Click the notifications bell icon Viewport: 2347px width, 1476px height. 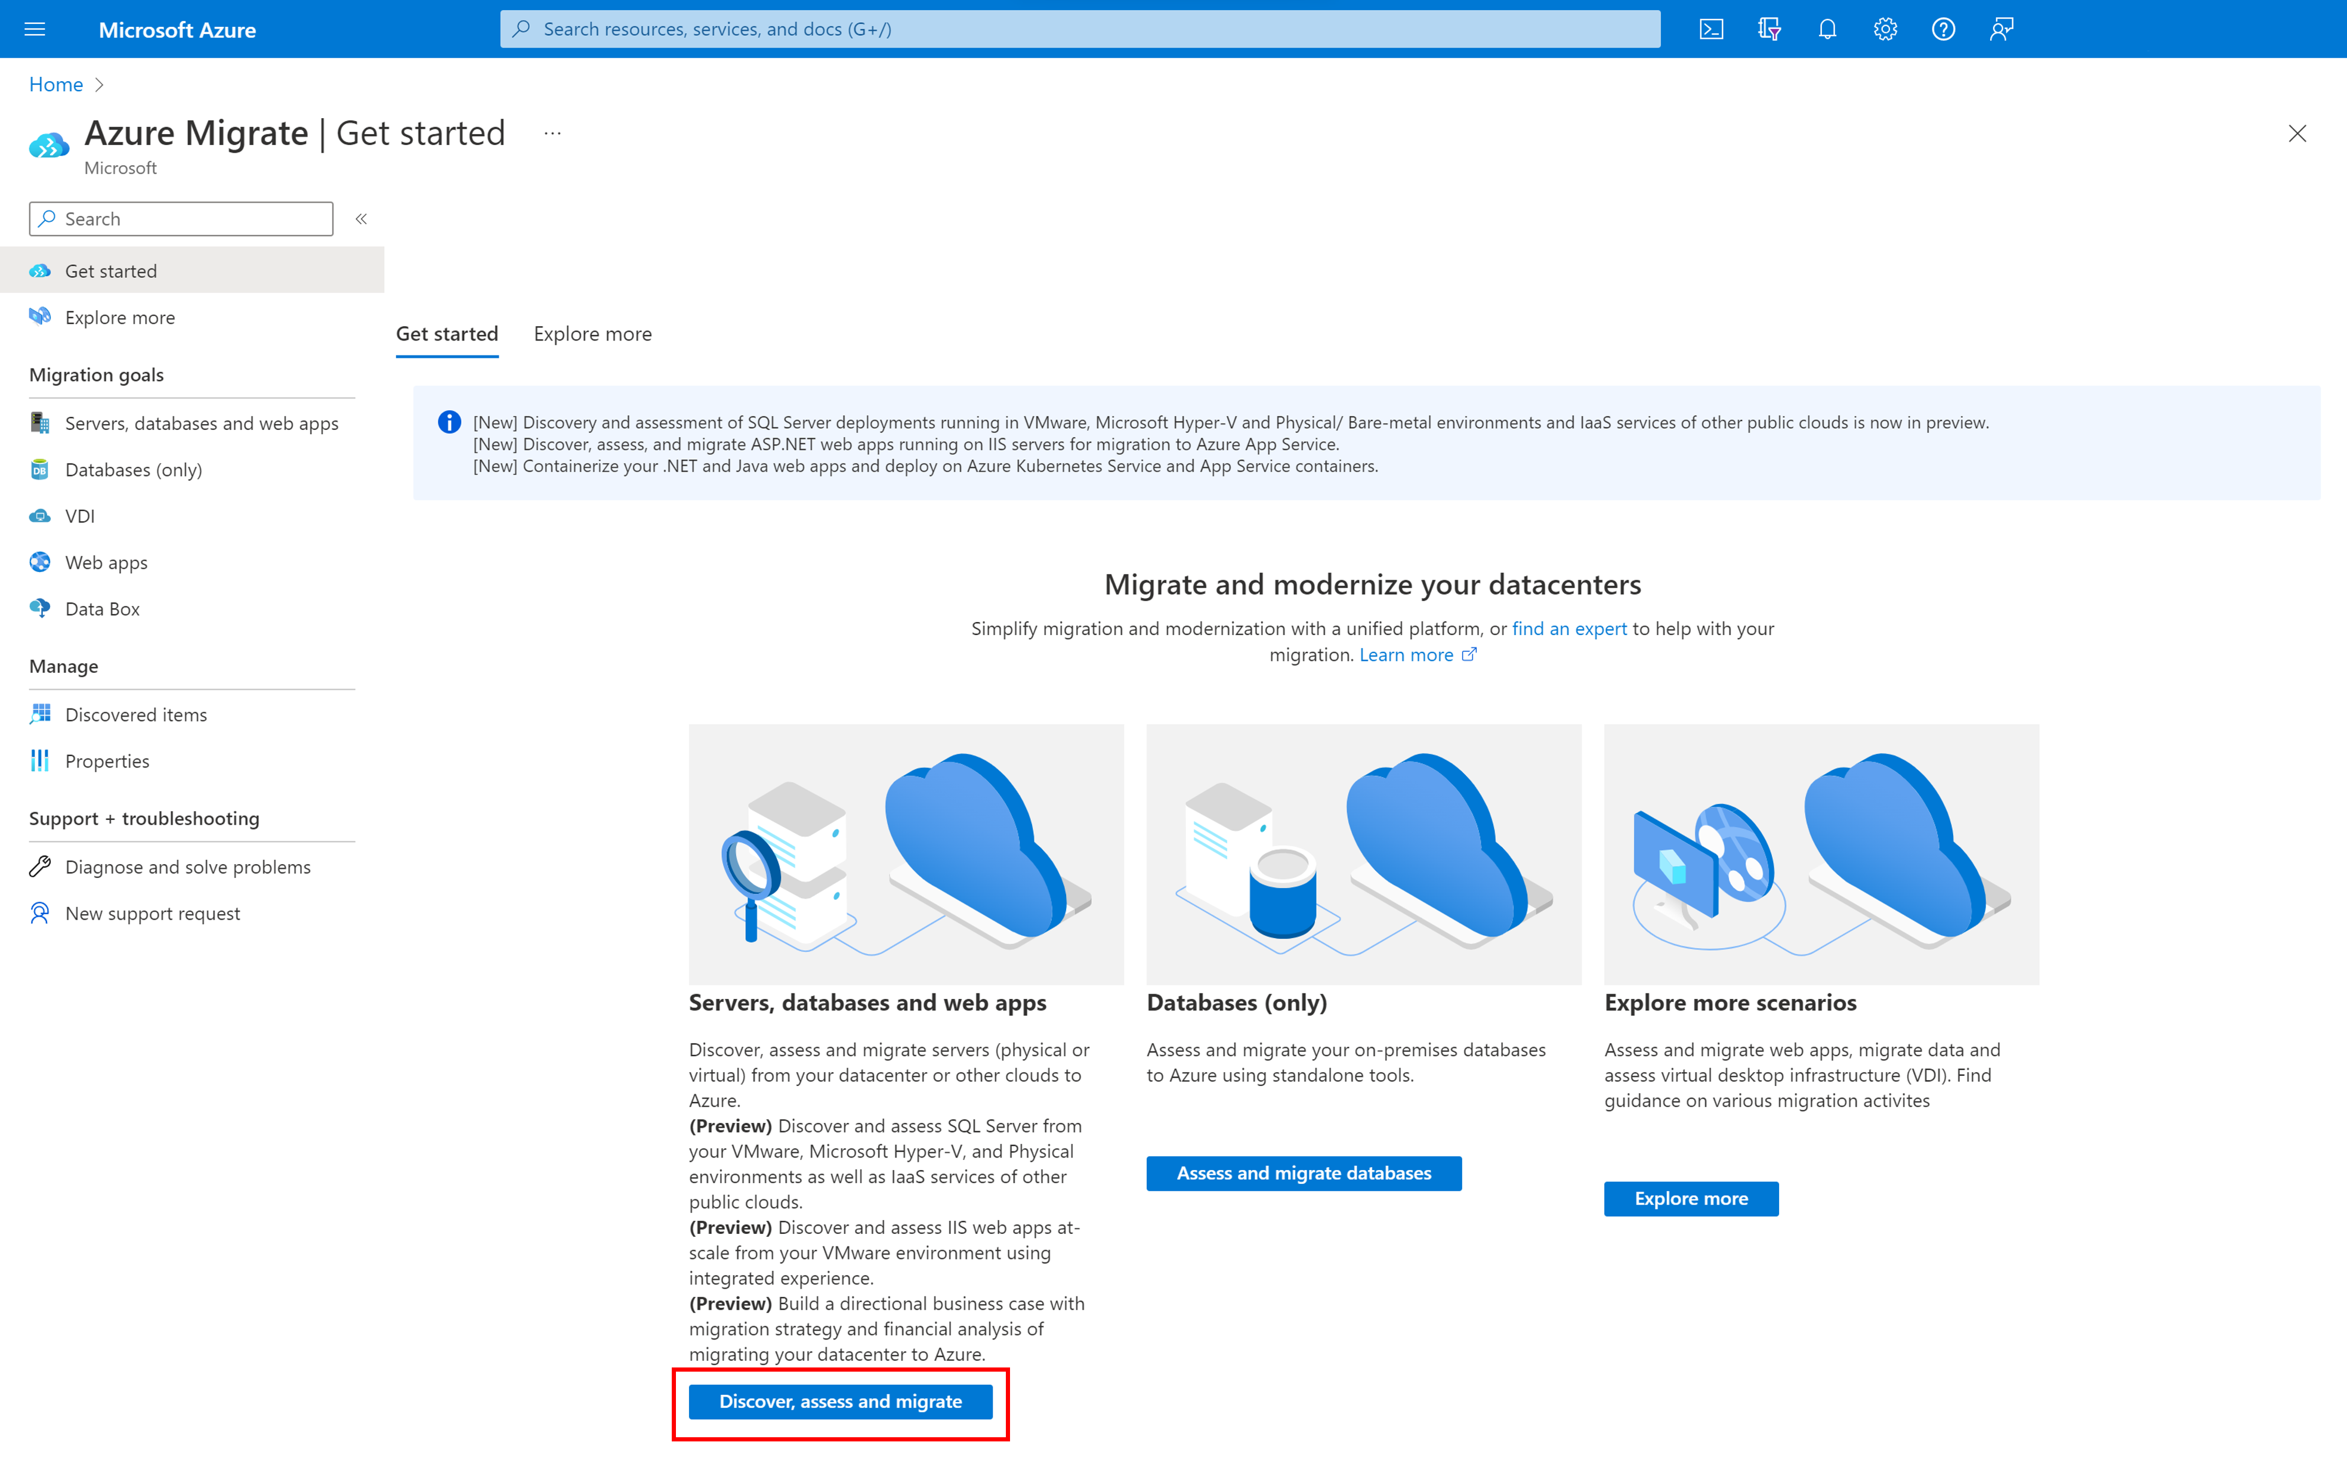click(x=1827, y=29)
